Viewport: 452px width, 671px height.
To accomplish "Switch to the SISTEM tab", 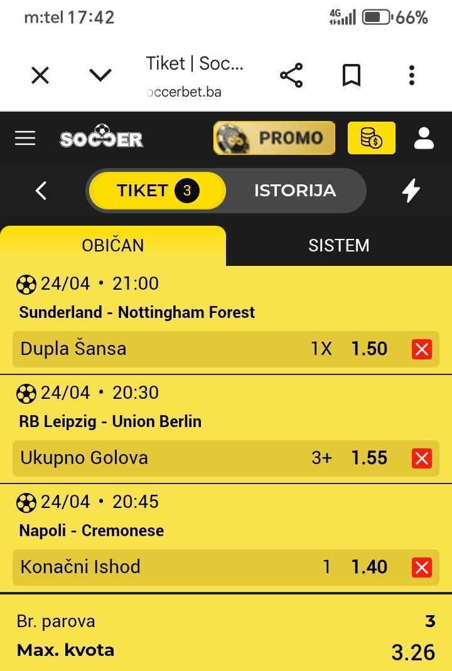I will click(338, 246).
